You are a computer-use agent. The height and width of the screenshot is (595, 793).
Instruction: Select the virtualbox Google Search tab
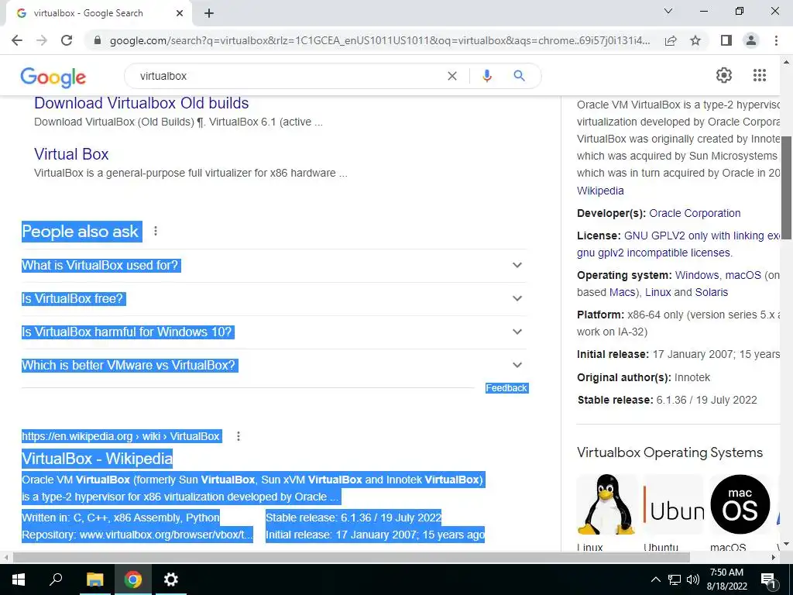pyautogui.click(x=98, y=13)
